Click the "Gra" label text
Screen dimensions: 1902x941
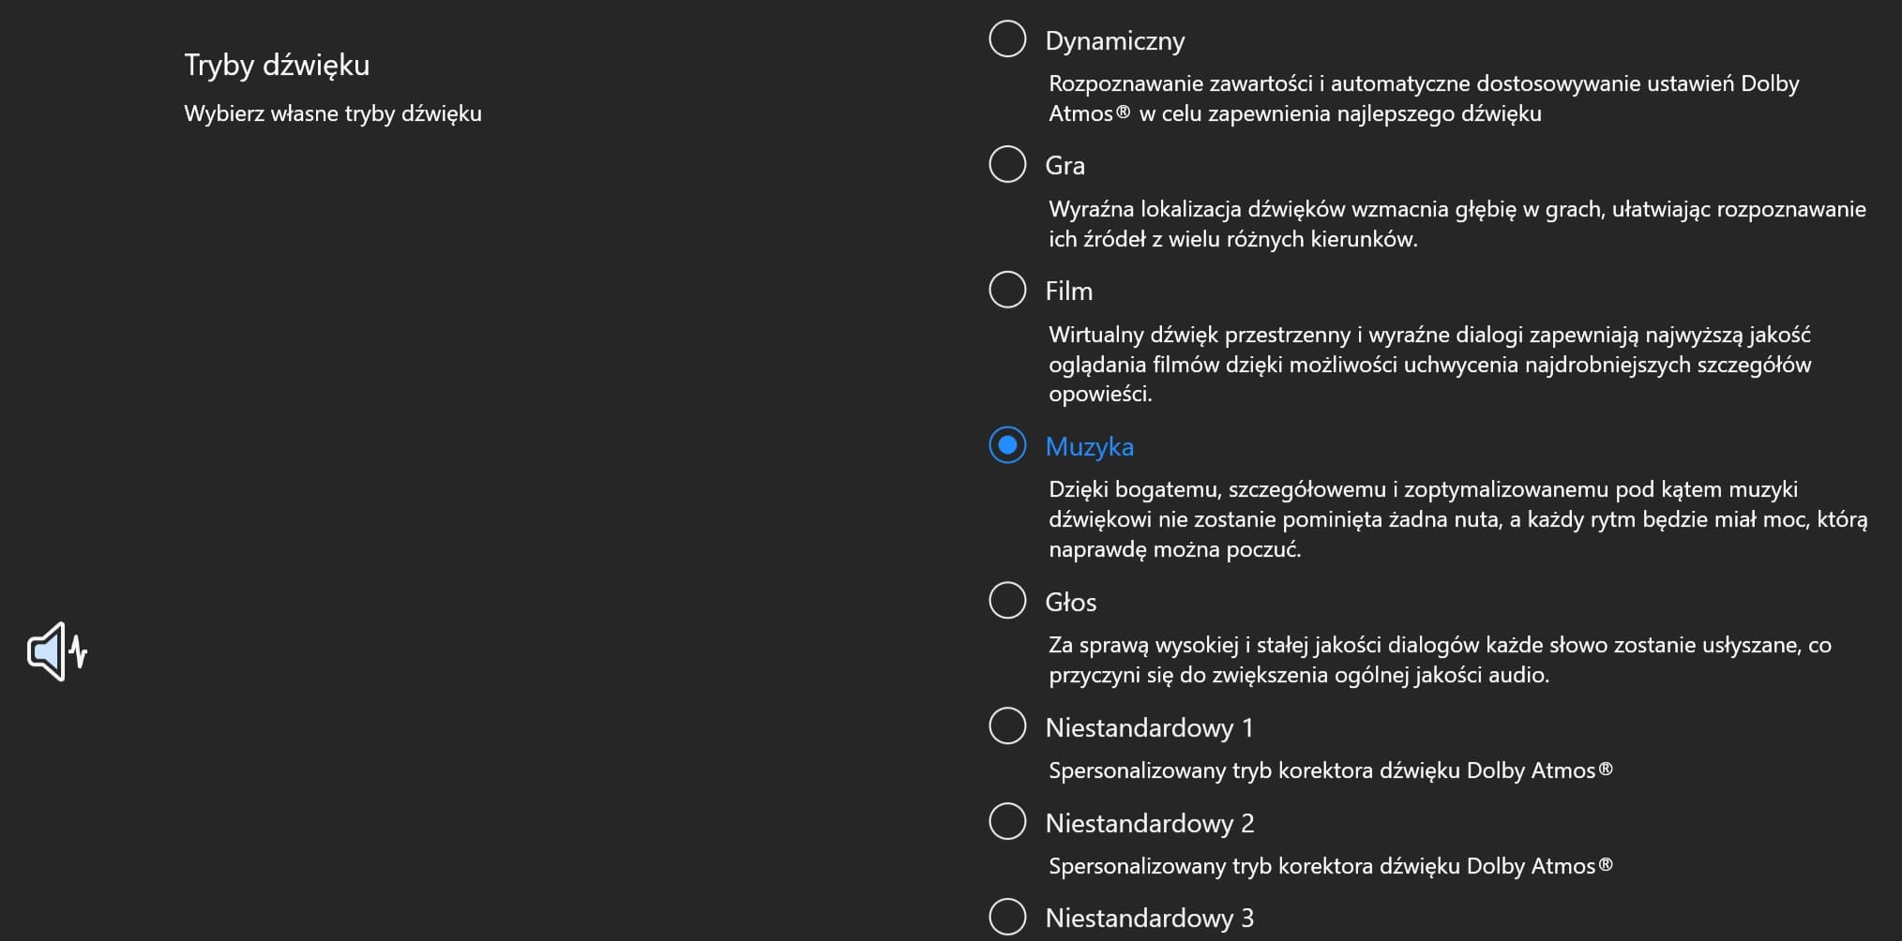(x=1064, y=166)
